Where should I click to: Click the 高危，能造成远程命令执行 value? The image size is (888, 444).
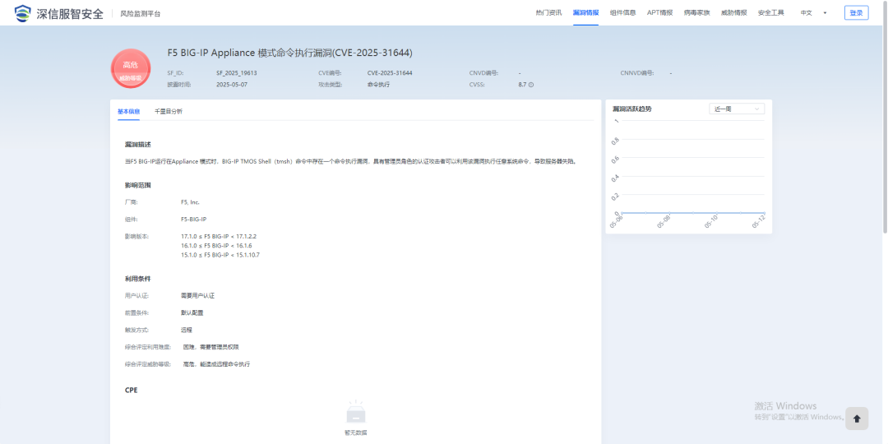point(216,364)
